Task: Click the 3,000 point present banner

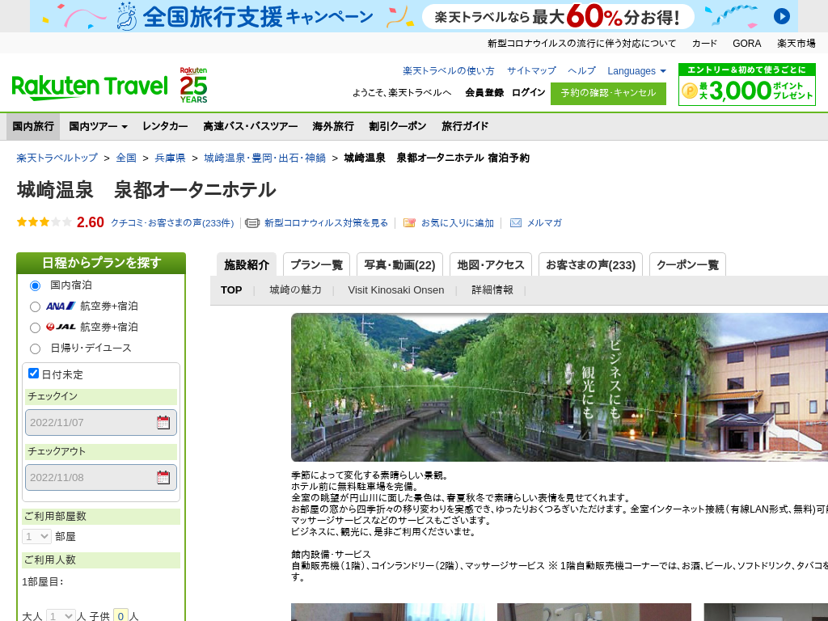Action: [746, 84]
